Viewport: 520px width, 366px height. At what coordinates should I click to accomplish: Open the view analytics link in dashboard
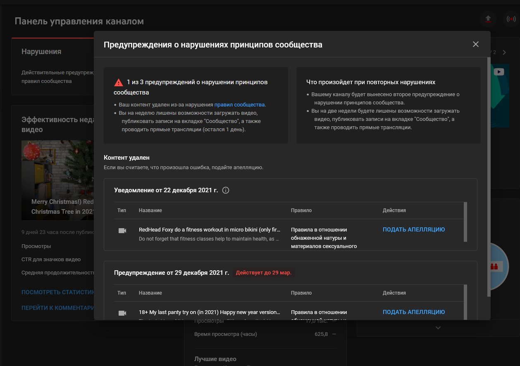[x=58, y=292]
